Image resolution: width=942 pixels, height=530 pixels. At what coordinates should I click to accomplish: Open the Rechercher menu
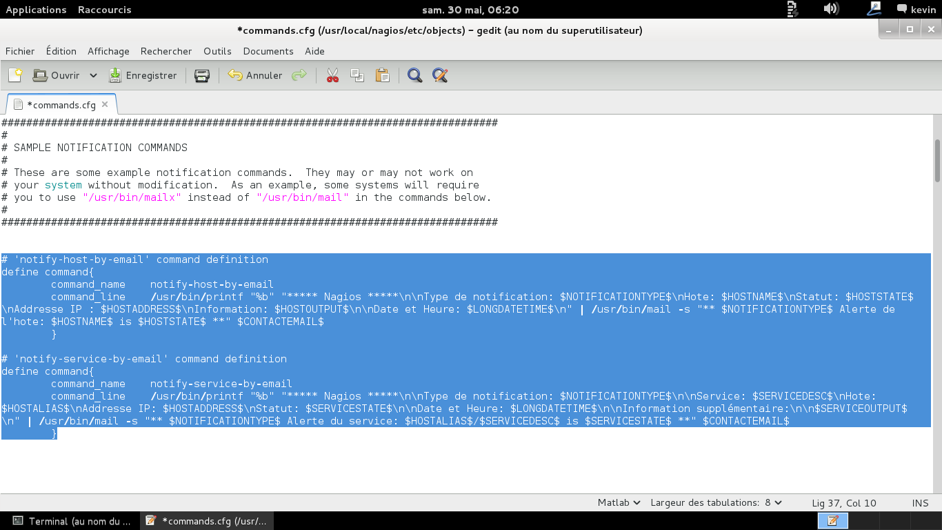(x=166, y=51)
